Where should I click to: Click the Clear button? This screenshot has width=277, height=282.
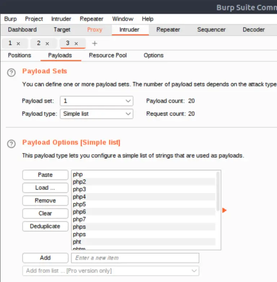(x=45, y=214)
